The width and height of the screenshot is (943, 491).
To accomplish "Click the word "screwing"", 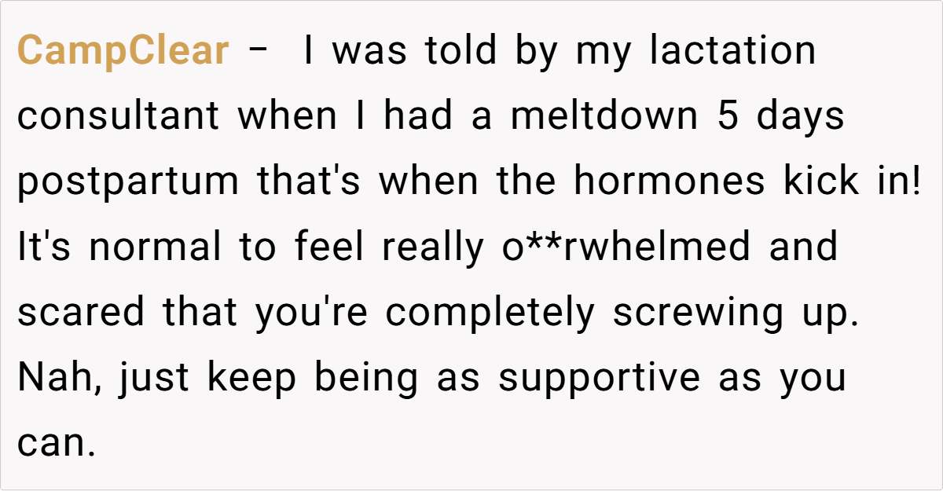I will tap(698, 313).
